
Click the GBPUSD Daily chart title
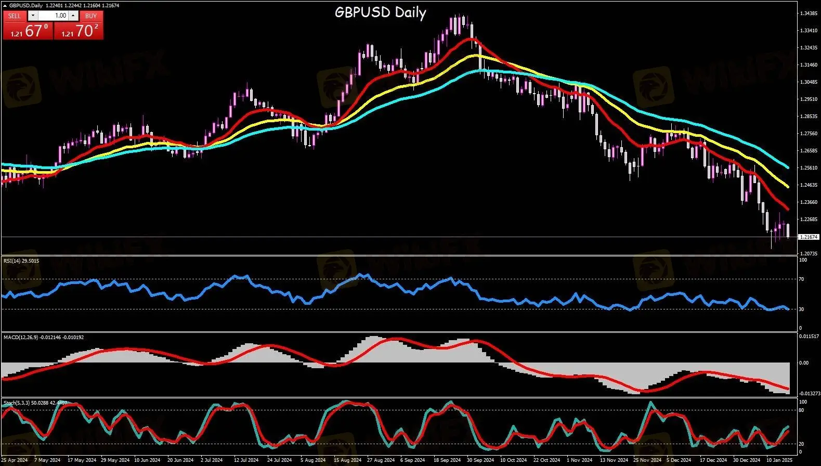point(380,12)
